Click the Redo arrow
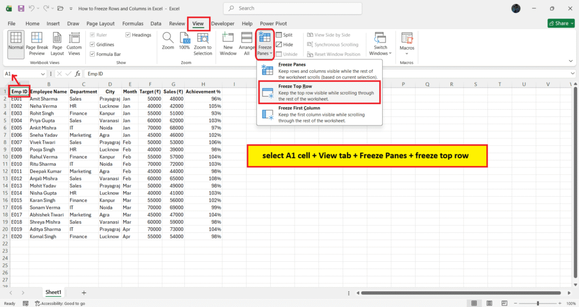 (x=46, y=8)
